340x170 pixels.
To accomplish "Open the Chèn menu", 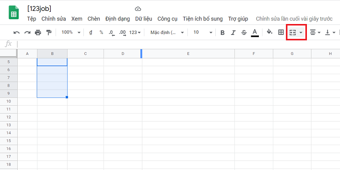I will (94, 19).
